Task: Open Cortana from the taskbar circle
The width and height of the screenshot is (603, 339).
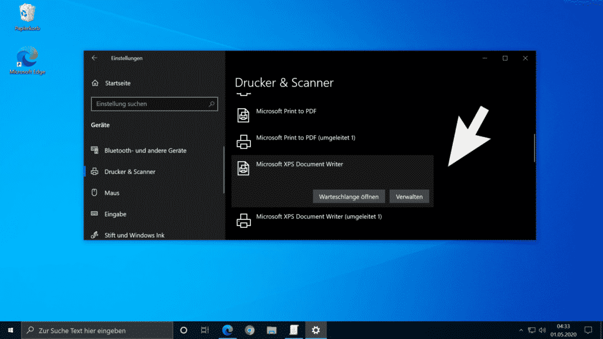Action: [x=184, y=330]
